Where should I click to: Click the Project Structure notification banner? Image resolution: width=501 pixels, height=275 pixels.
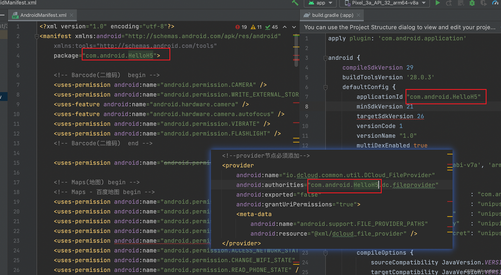tap(400, 27)
